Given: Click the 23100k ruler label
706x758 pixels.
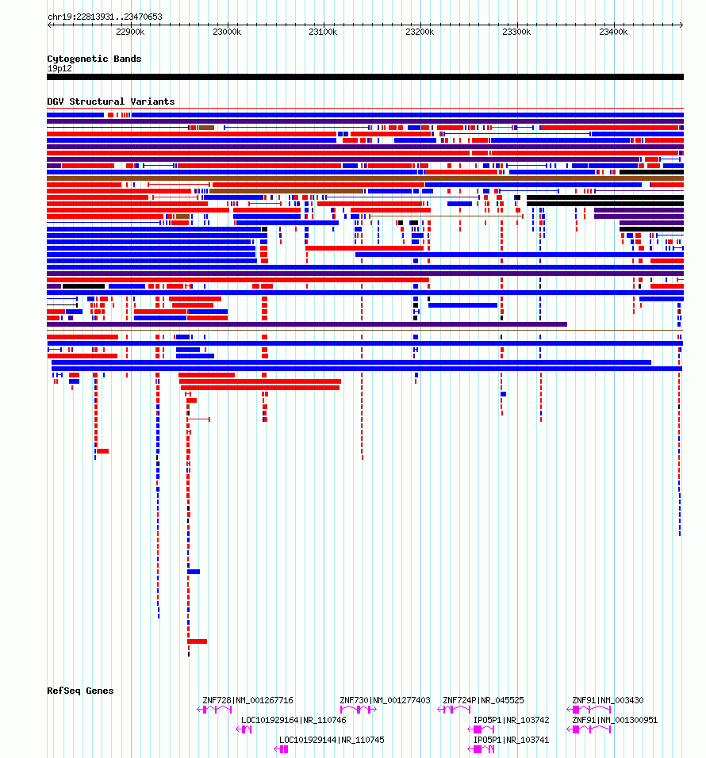Looking at the screenshot, I should pyautogui.click(x=323, y=32).
